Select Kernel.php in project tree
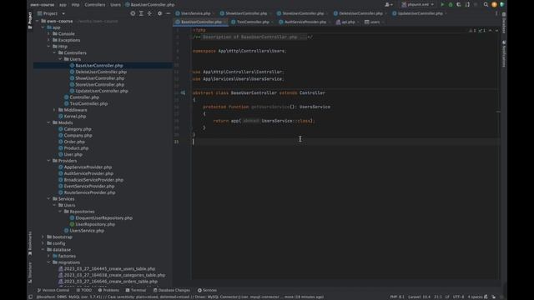The height and width of the screenshot is (300, 534). (x=75, y=117)
